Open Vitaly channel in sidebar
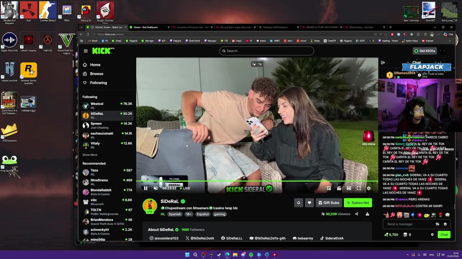 107,145
